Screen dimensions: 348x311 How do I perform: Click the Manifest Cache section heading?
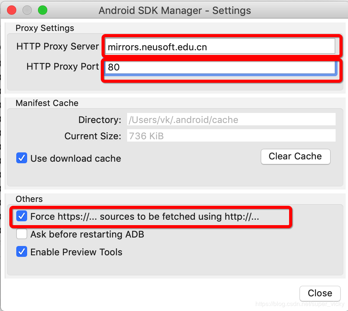[47, 103]
